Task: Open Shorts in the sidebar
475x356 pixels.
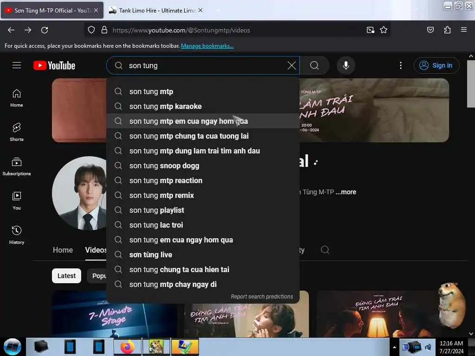Action: click(17, 132)
